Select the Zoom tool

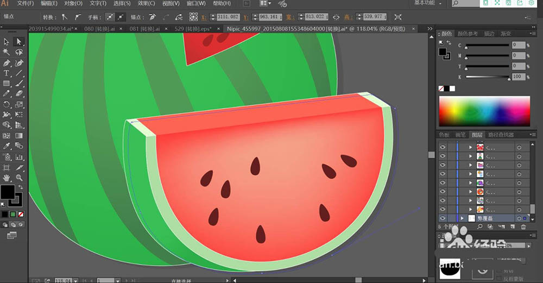coord(19,178)
